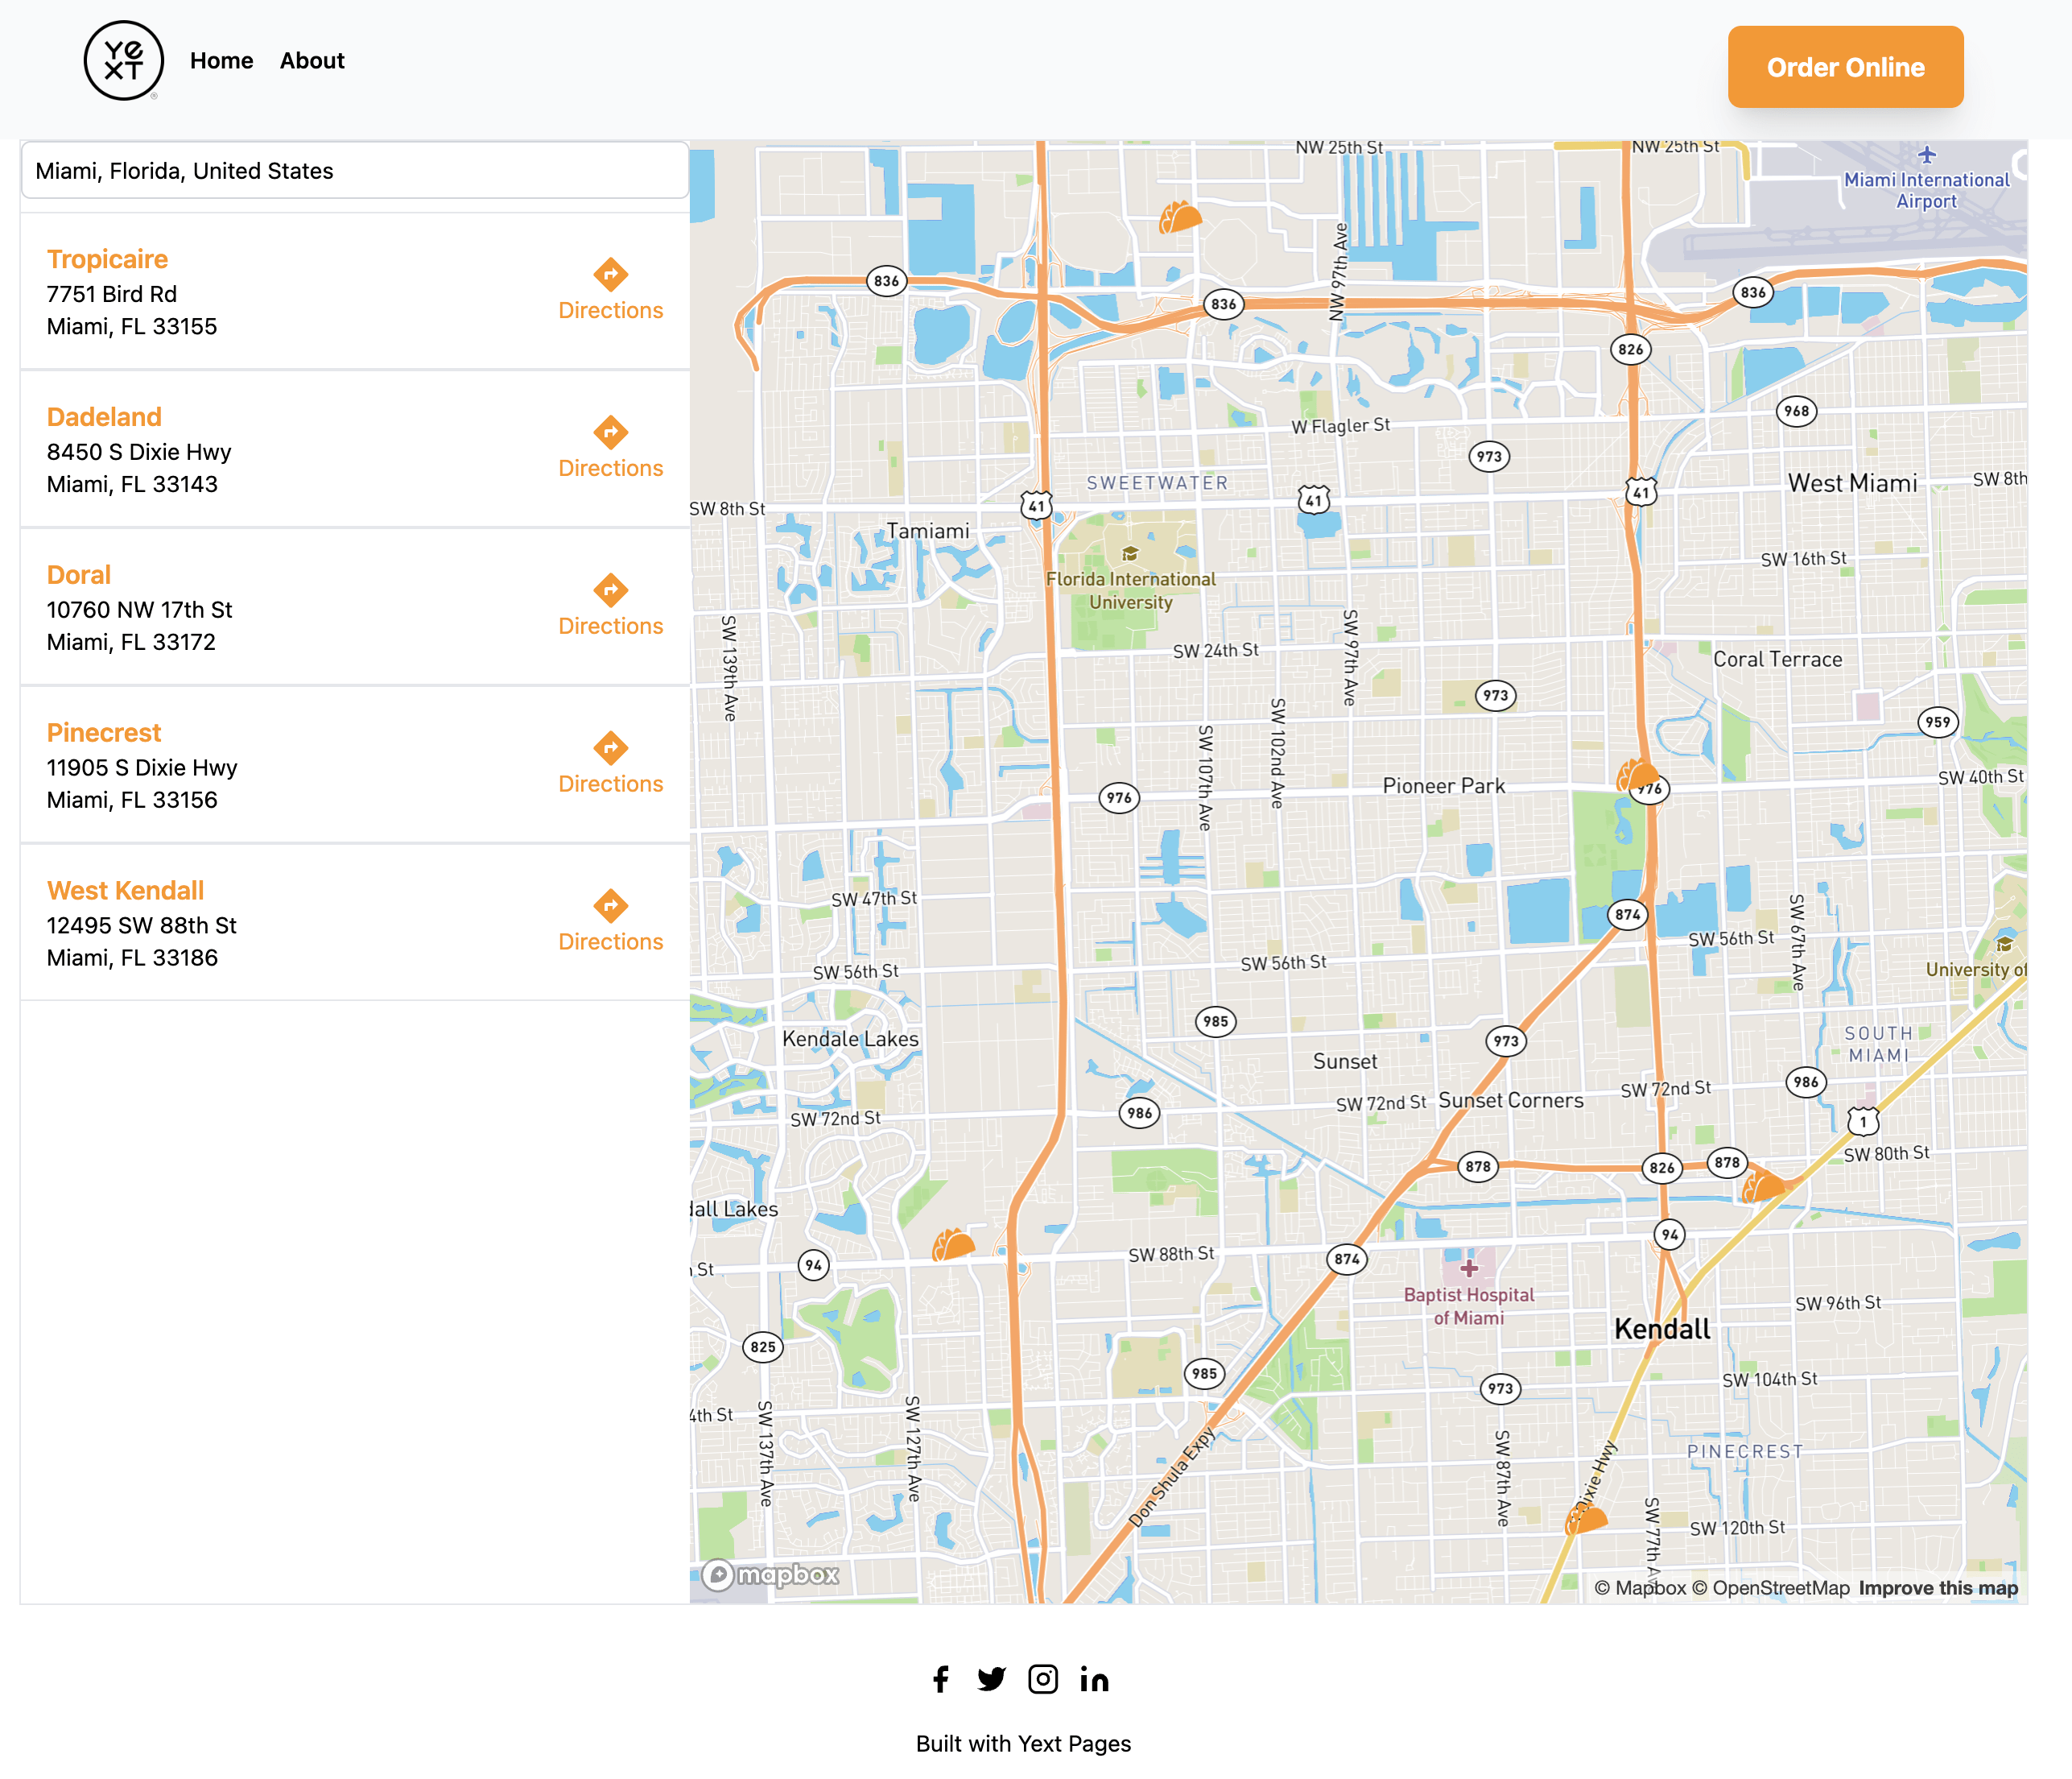Open the Facebook social icon
Viewport: 2072px width, 1779px height.
[x=940, y=1678]
